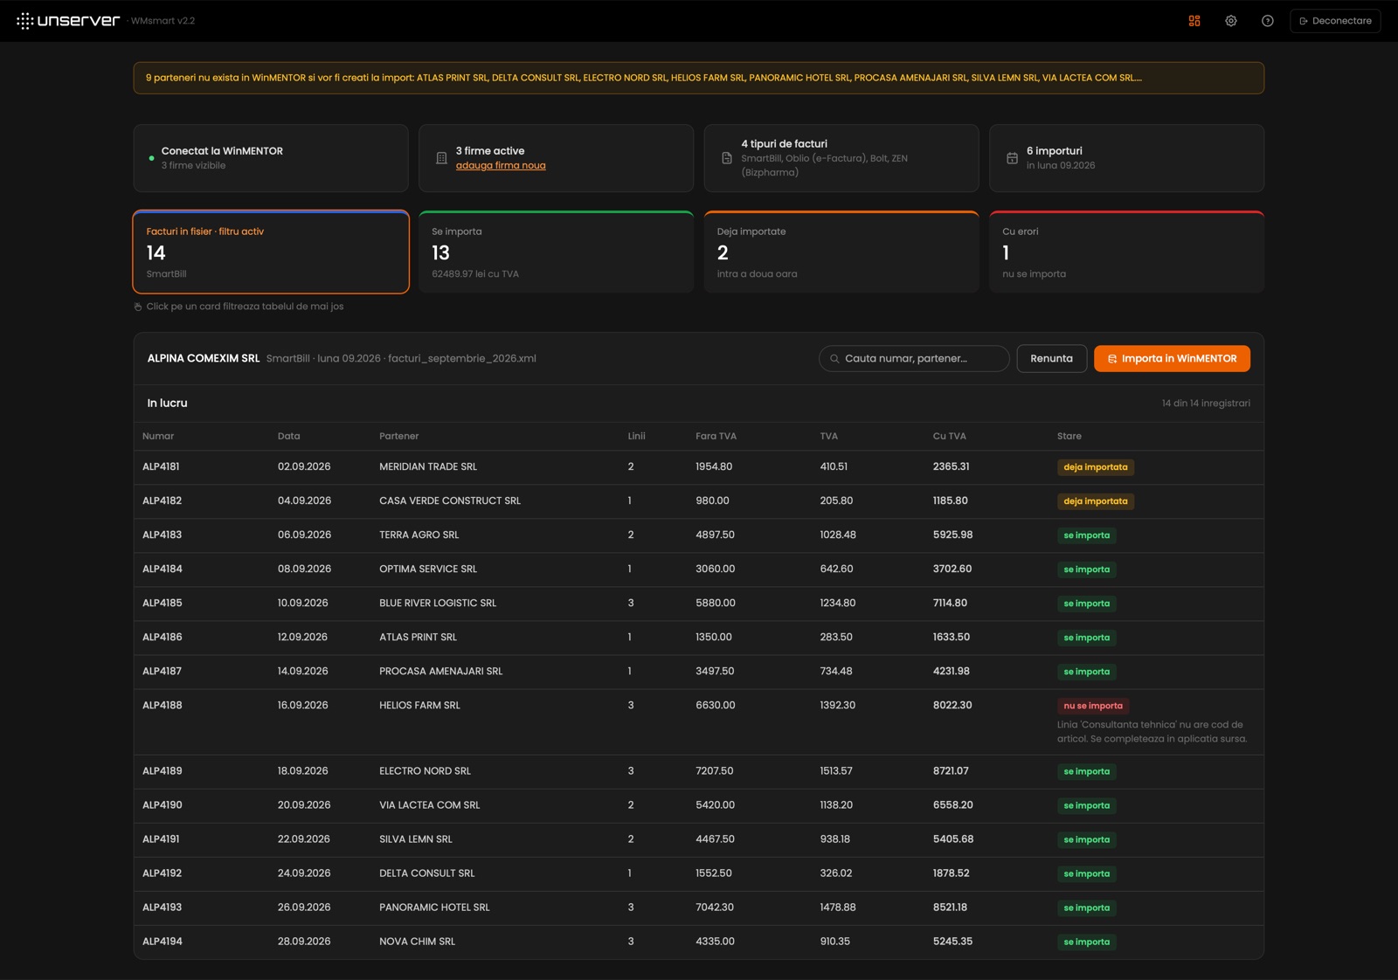Screen dimensions: 1398x980
Task: Click the se importa badge for ALP4193
Action: pos(1087,908)
